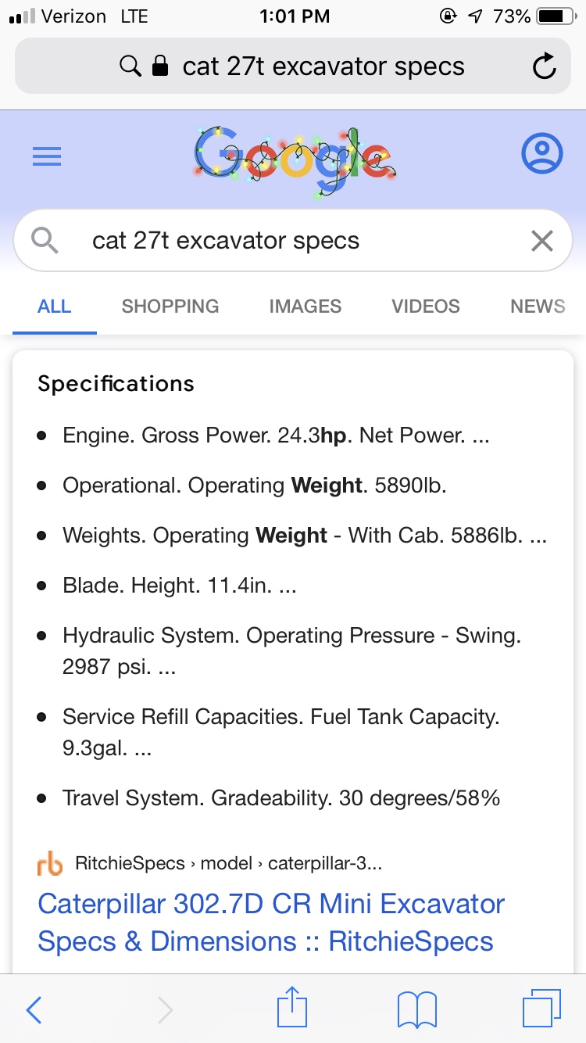Tap the magnifying glass search icon
The width and height of the screenshot is (586, 1043).
[x=45, y=241]
